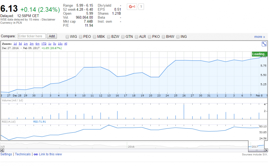Zoom chart to 1y

pos(50,44)
